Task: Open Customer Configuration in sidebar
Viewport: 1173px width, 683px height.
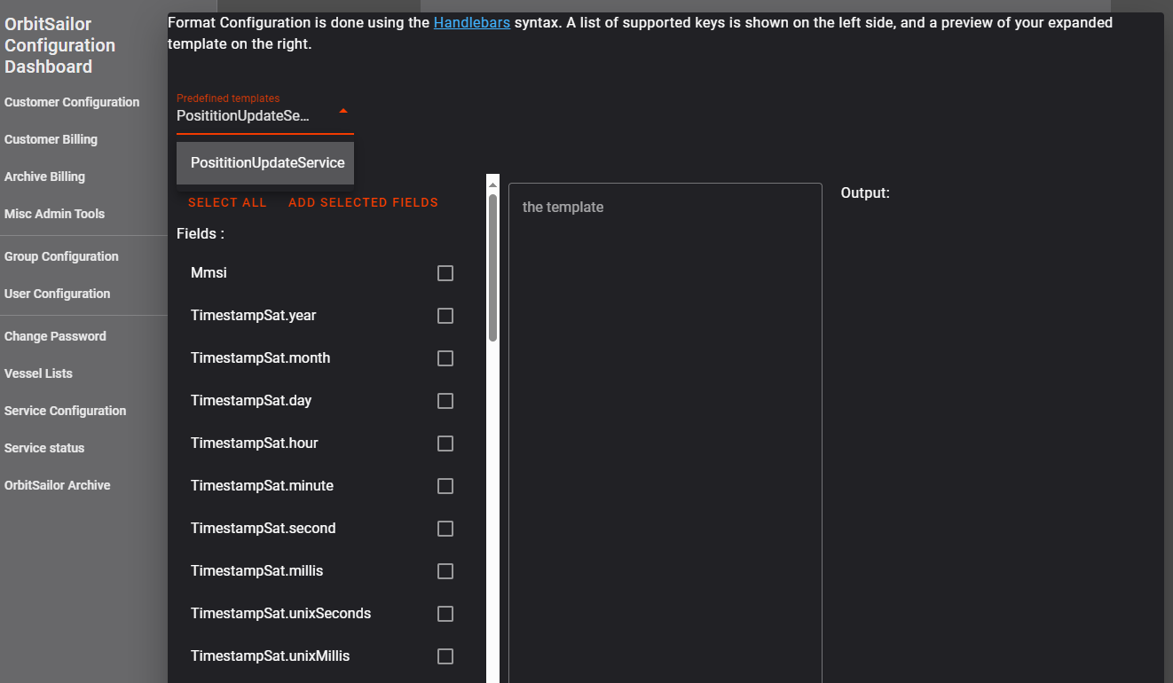Action: (72, 102)
